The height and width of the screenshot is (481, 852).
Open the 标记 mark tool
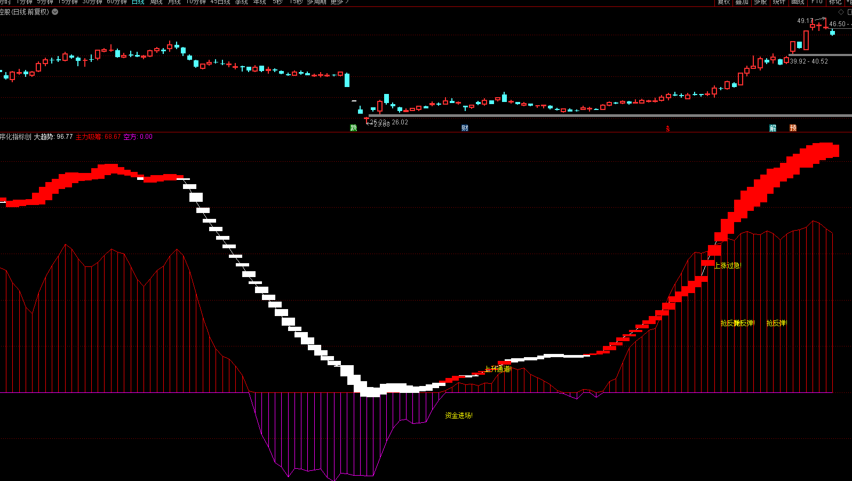coord(835,2)
